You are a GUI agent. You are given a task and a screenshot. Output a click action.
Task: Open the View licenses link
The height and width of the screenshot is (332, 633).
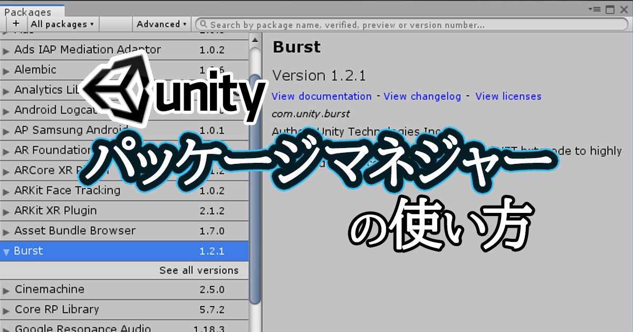[508, 96]
